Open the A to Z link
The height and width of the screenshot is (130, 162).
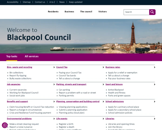click(x=52, y=2)
